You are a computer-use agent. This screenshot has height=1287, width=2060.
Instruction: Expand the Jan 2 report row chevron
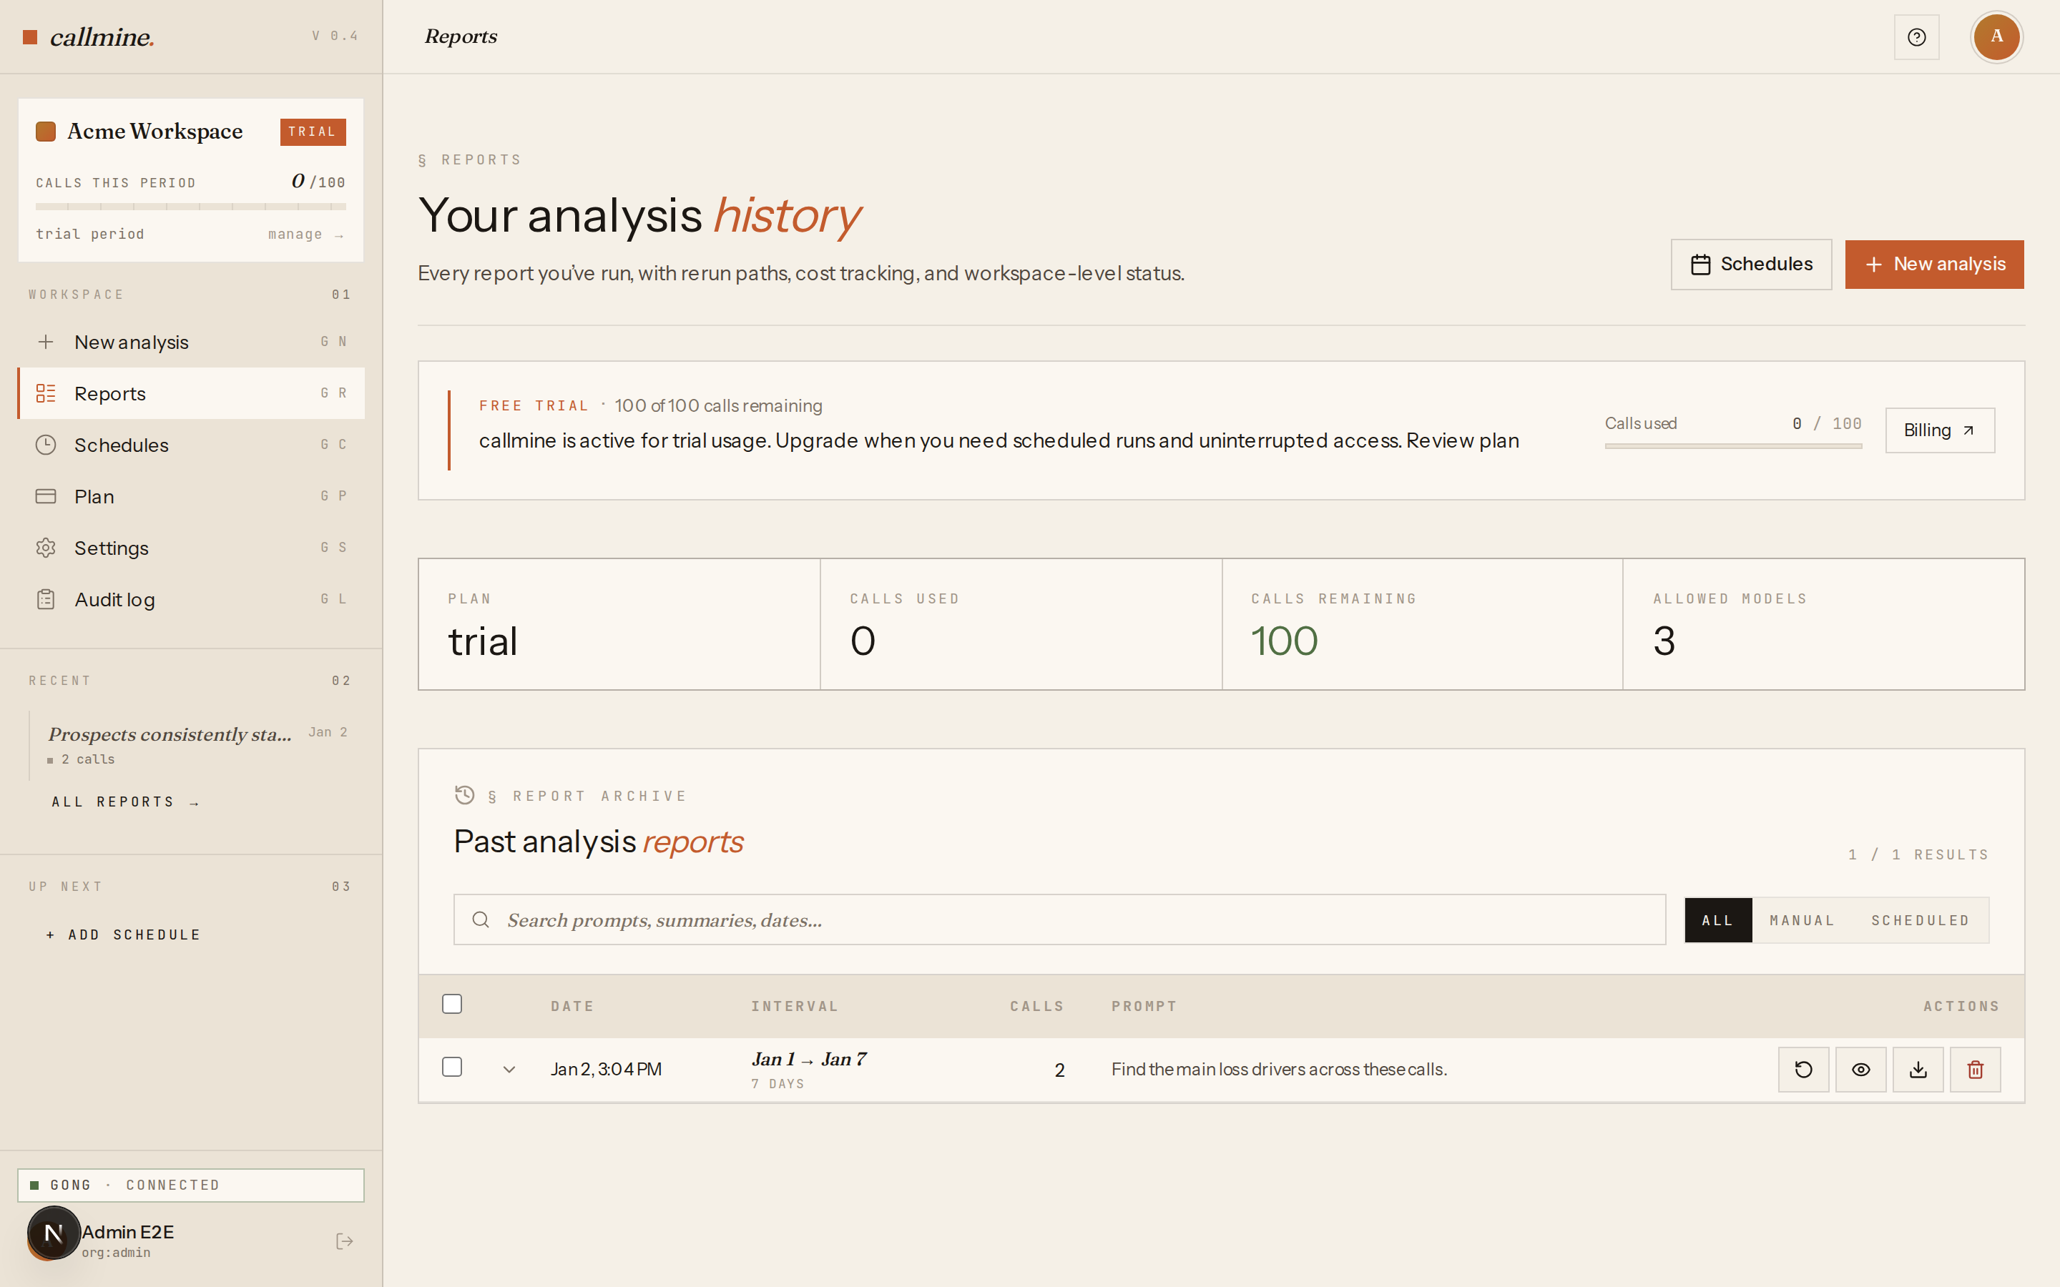pyautogui.click(x=509, y=1069)
